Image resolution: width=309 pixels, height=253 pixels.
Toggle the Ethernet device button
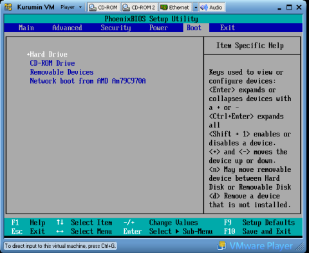pyautogui.click(x=175, y=8)
